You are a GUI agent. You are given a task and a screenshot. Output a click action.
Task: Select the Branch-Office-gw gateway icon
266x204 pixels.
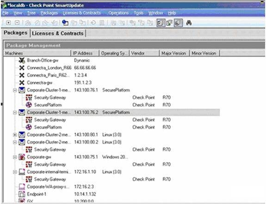pyautogui.click(x=22, y=60)
